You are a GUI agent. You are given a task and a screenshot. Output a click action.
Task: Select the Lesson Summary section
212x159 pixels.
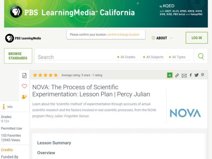tap(54, 143)
